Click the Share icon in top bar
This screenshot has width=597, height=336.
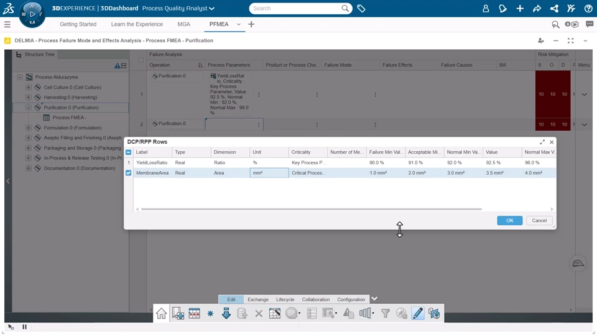point(537,9)
